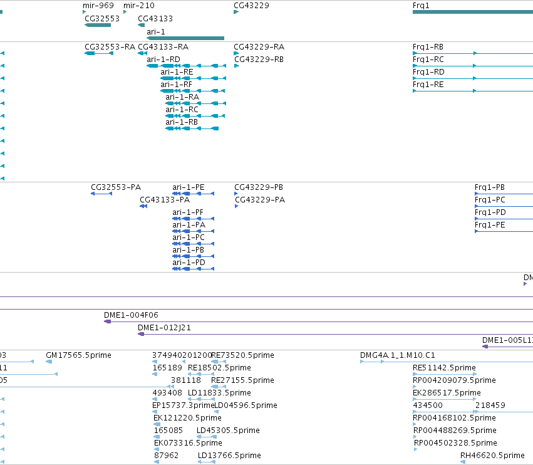Screen dimensions: 533x465
Task: Select the ari-1-PD protein label
Action: (x=189, y=263)
